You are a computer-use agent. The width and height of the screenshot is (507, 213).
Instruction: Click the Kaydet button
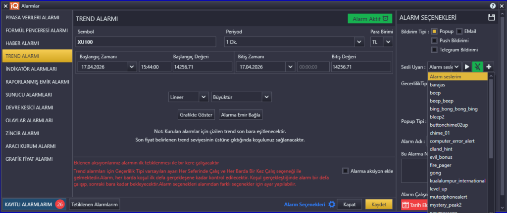pos(378,204)
